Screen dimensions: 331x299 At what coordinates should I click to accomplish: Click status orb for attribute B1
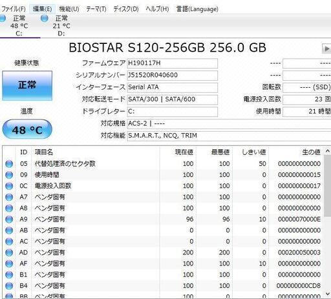click(x=9, y=275)
